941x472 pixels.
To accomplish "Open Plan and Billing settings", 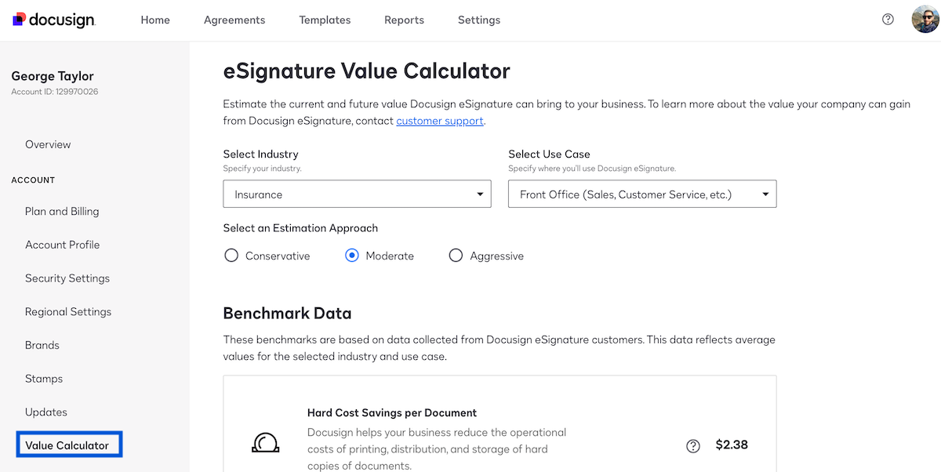I will pyautogui.click(x=62, y=211).
